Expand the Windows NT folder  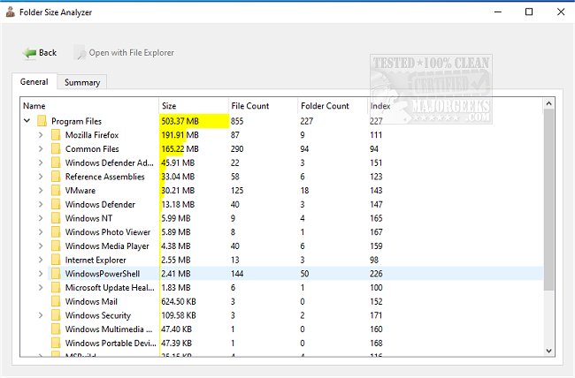pos(41,218)
